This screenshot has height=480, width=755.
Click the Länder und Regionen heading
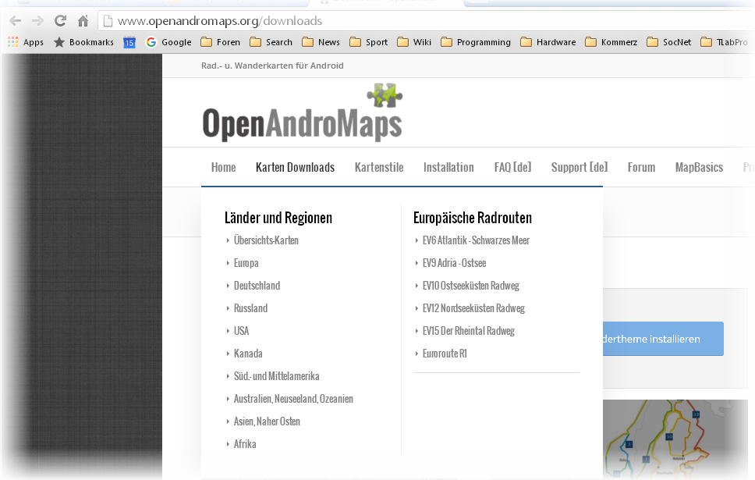tap(278, 218)
